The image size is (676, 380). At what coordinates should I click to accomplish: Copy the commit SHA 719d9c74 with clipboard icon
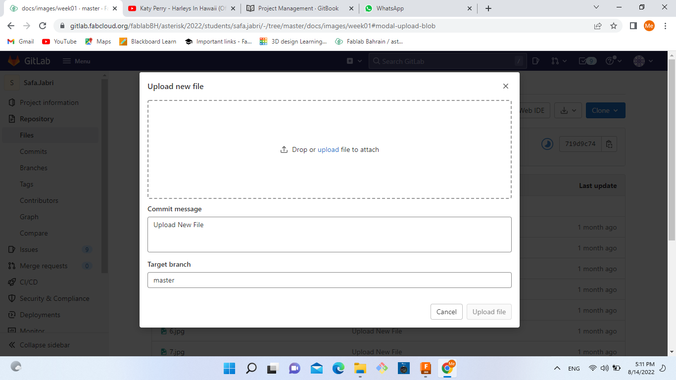point(609,144)
